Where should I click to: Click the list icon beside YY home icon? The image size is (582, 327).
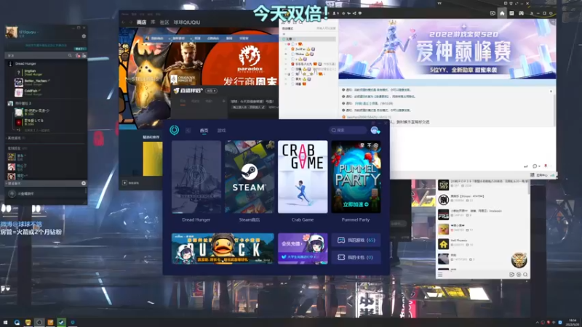click(511, 13)
